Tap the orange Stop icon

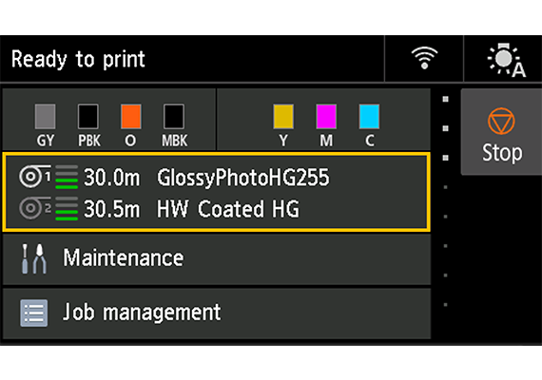[x=501, y=121]
